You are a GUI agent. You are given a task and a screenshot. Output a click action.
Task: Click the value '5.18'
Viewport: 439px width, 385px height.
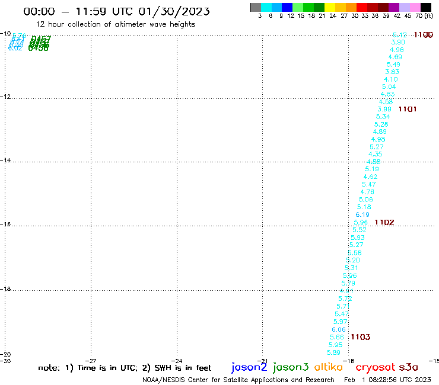[364, 207]
